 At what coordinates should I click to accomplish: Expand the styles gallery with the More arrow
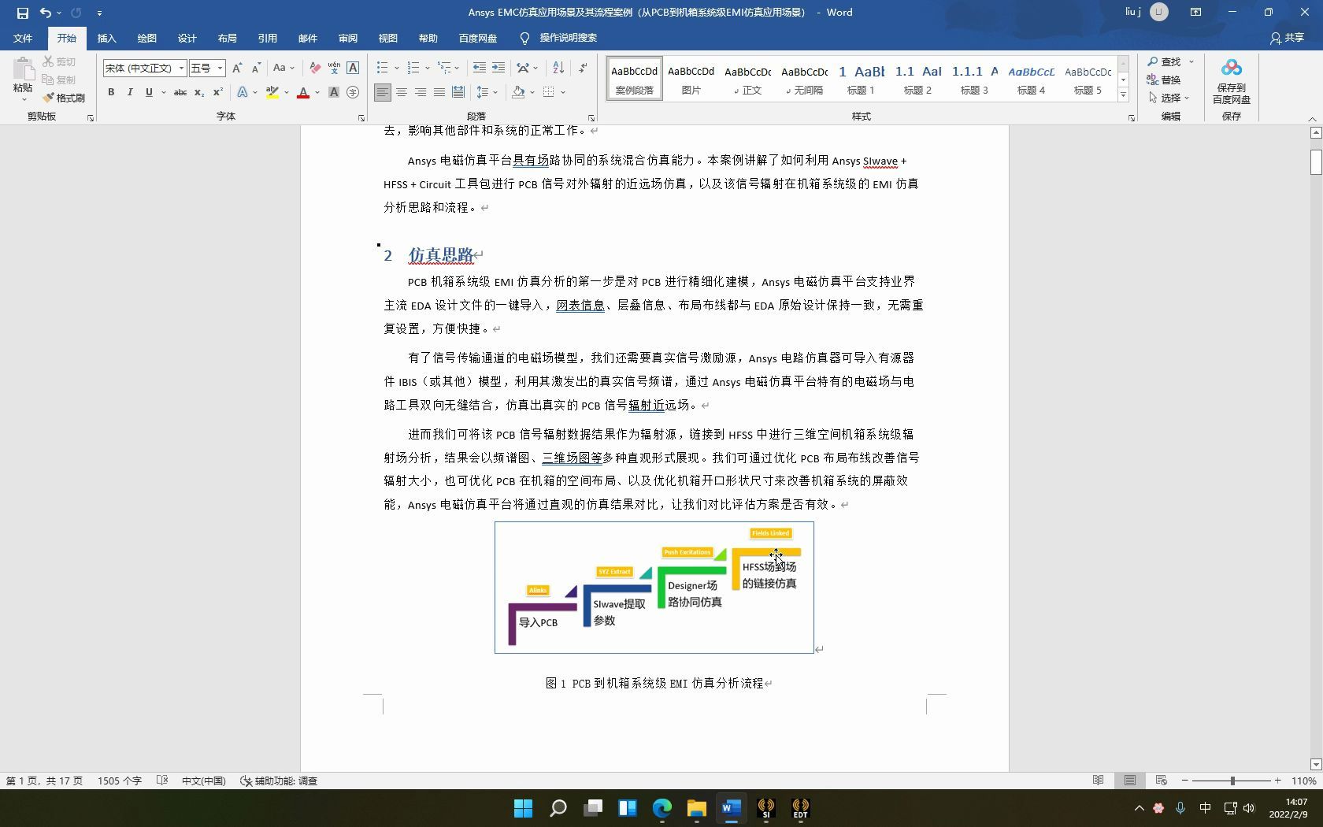pyautogui.click(x=1124, y=95)
